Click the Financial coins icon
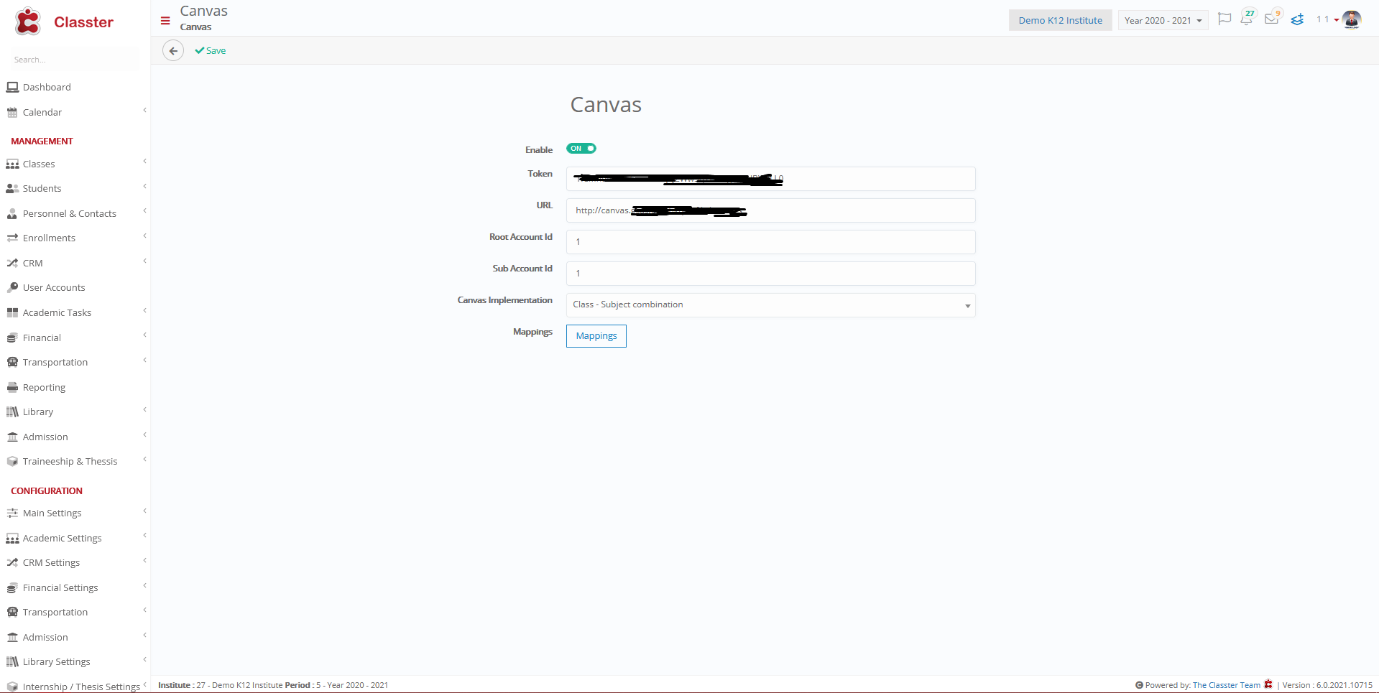This screenshot has height=693, width=1379. (12, 338)
